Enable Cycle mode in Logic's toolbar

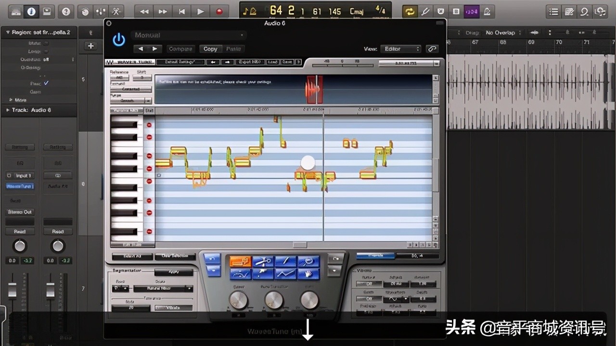(410, 11)
